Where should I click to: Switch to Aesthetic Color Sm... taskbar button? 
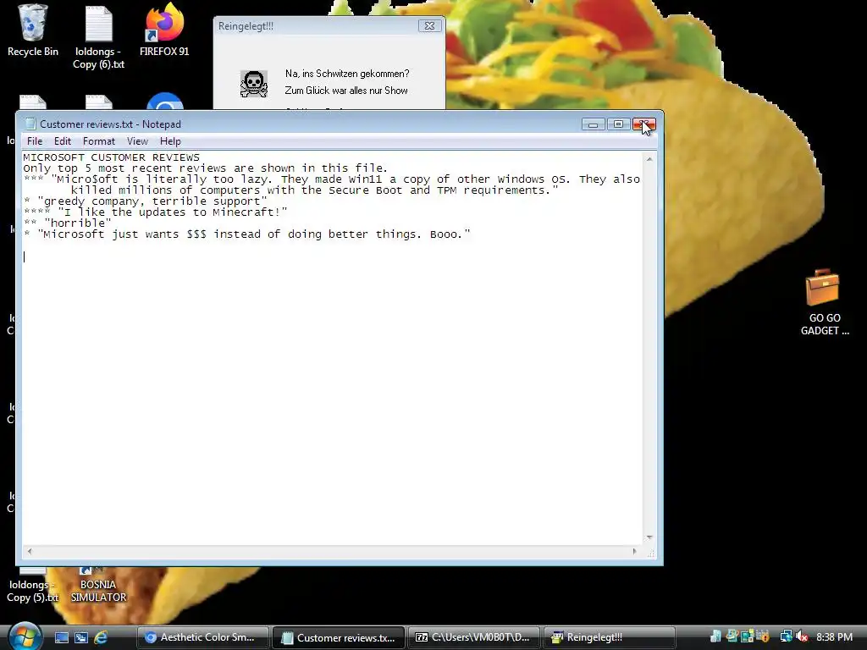(203, 637)
